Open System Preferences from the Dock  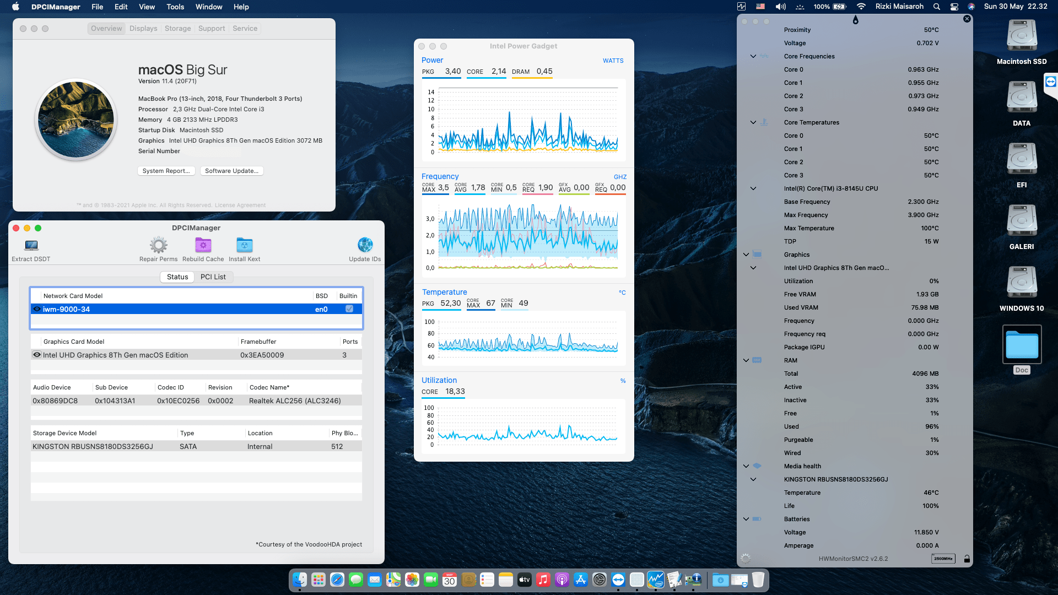point(600,580)
